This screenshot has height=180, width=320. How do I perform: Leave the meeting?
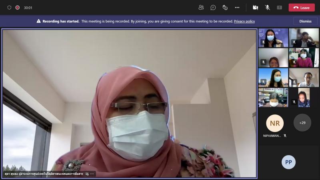(302, 8)
